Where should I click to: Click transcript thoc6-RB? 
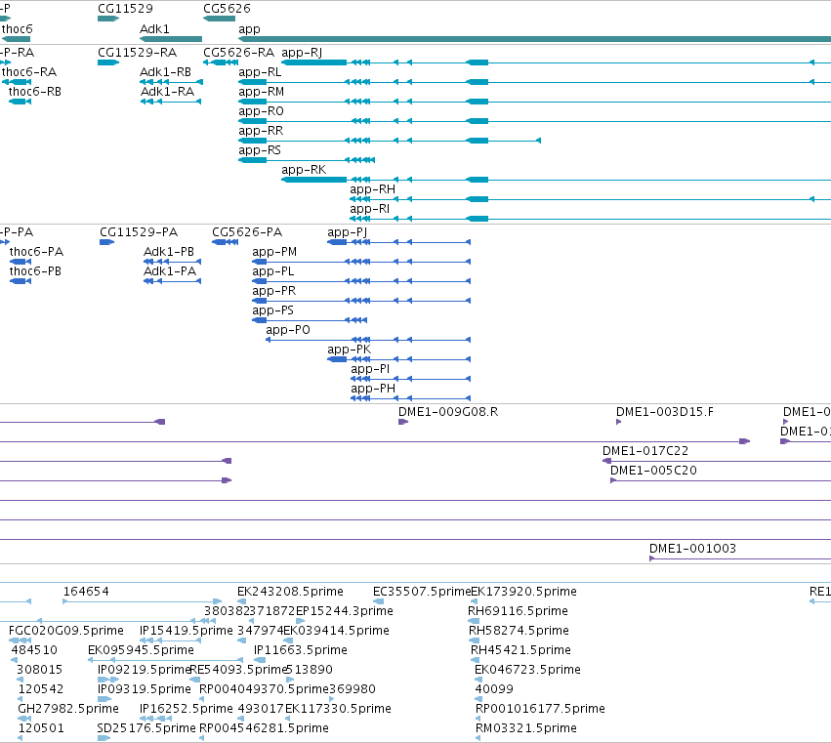click(x=35, y=92)
